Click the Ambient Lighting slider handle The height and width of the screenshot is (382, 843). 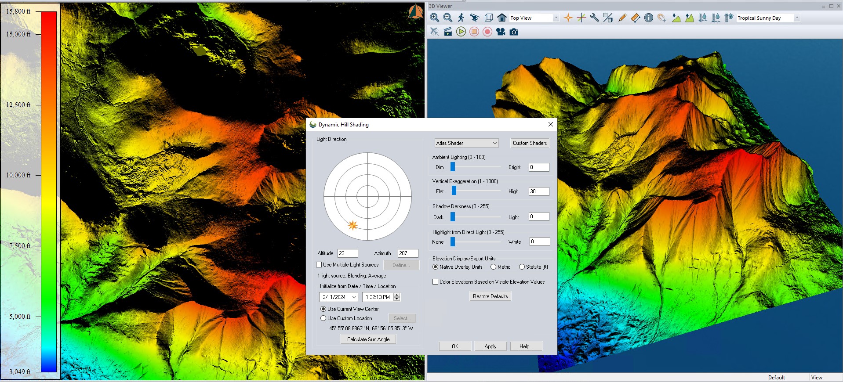(x=453, y=167)
